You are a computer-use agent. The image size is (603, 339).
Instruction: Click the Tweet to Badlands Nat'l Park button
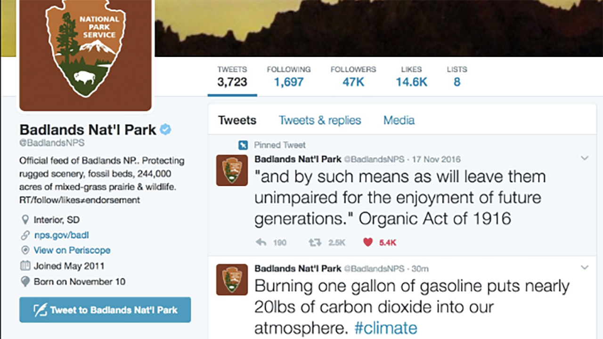(105, 310)
